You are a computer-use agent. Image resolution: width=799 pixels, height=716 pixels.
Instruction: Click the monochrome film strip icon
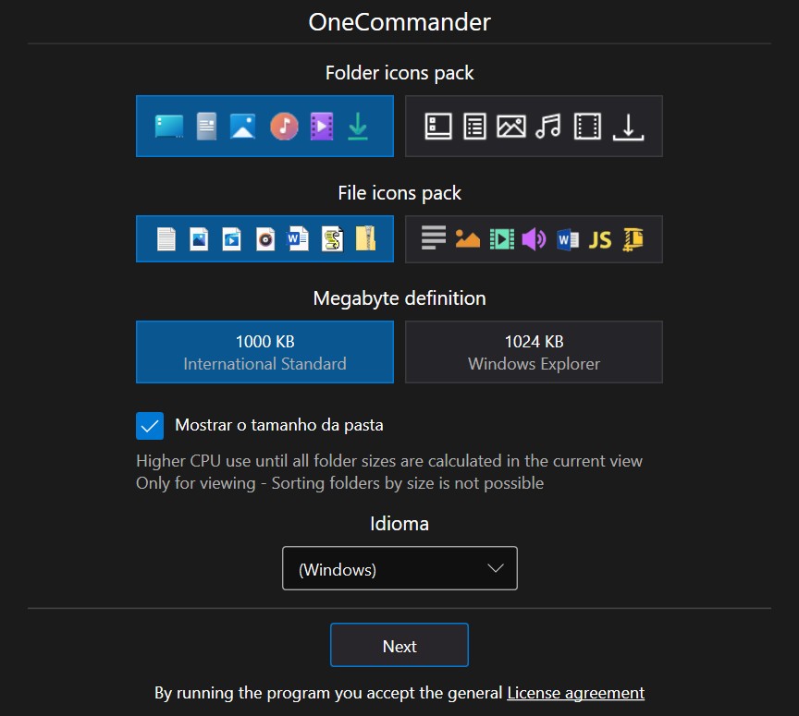[x=587, y=127]
